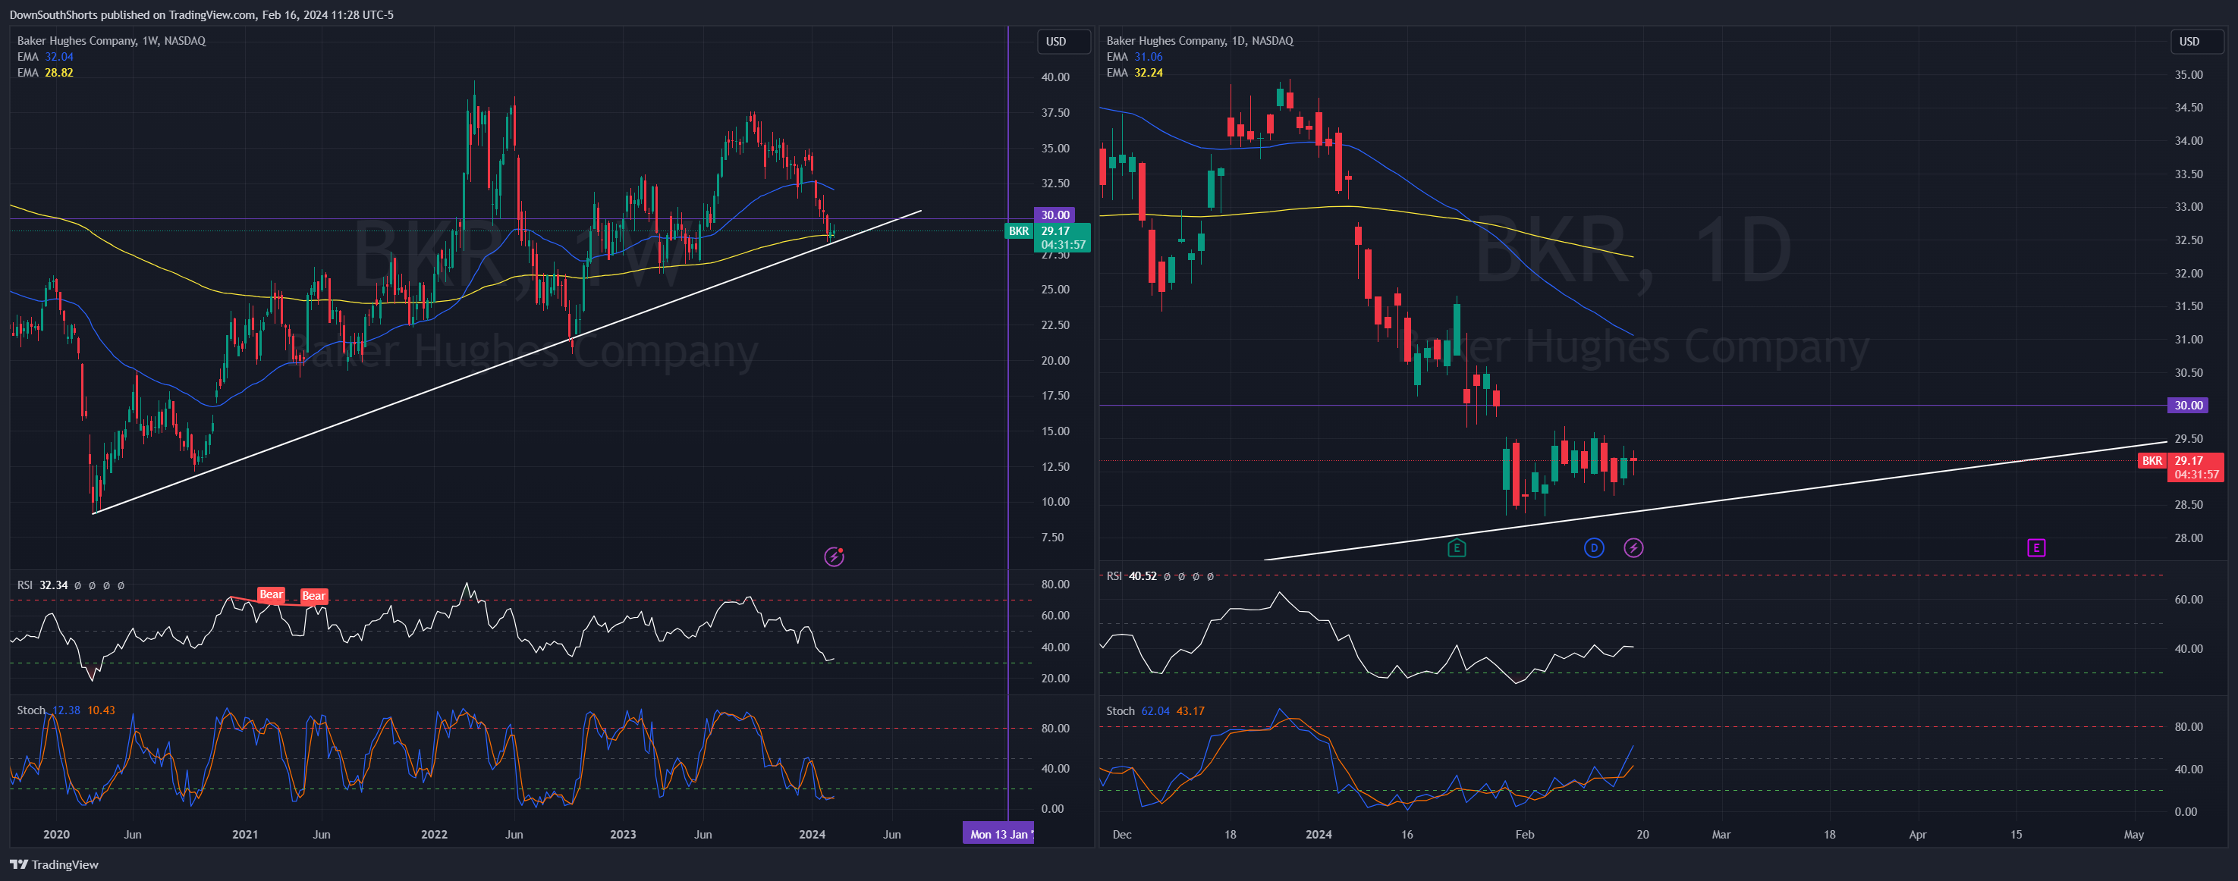Click the 2020 label on weekly time axis
Viewport: 2238px width, 881px height.
pos(55,834)
